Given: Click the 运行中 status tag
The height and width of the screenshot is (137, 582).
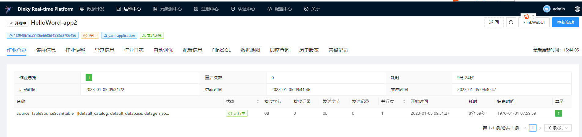Looking at the screenshot, I should 237,113.
